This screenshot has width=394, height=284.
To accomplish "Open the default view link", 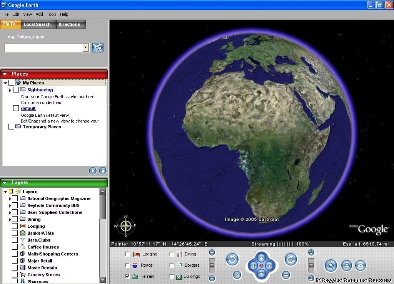I will (28, 108).
